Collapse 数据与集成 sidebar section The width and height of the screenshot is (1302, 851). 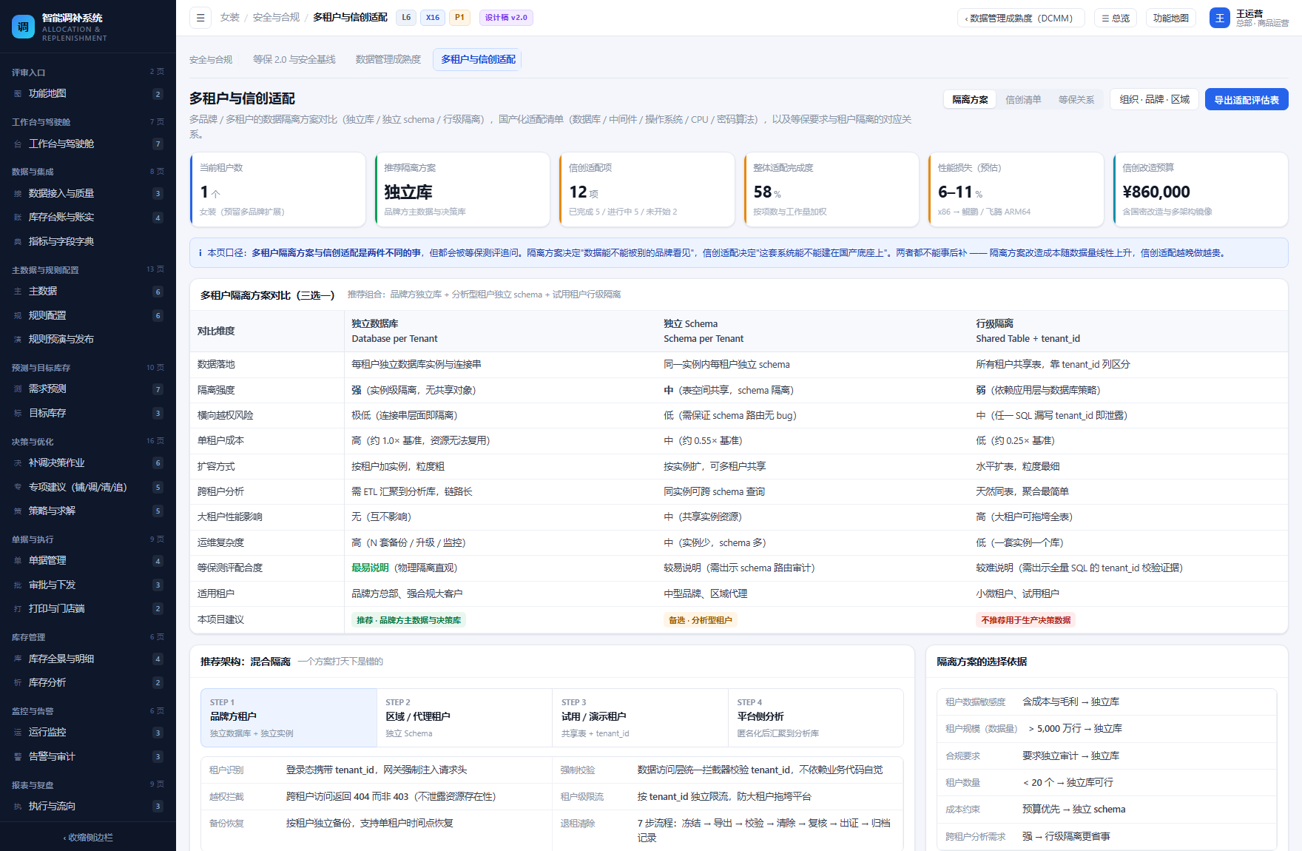point(88,172)
